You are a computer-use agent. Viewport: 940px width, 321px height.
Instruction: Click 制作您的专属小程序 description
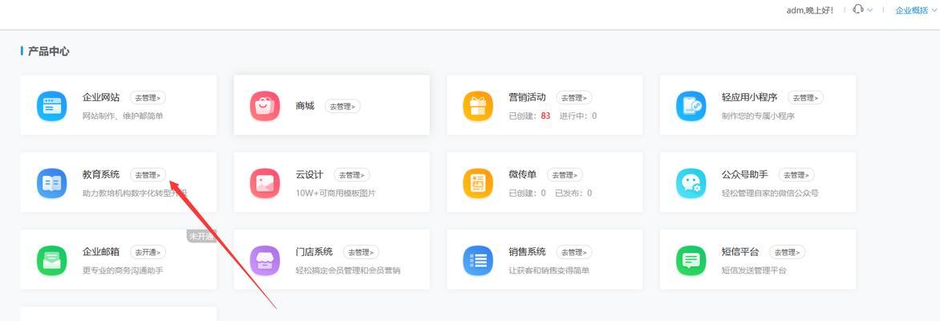758,116
